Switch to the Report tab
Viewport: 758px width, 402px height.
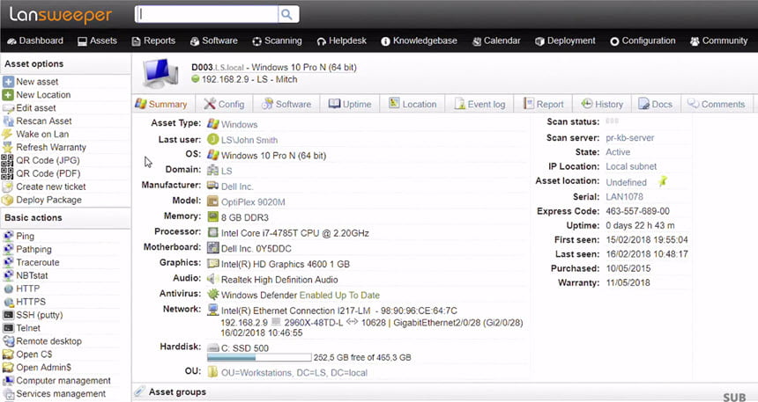point(544,104)
